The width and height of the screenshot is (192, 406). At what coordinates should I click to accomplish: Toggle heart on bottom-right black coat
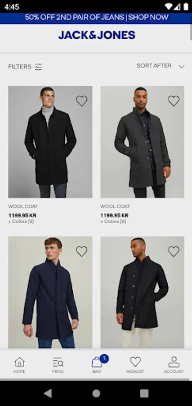point(174,251)
